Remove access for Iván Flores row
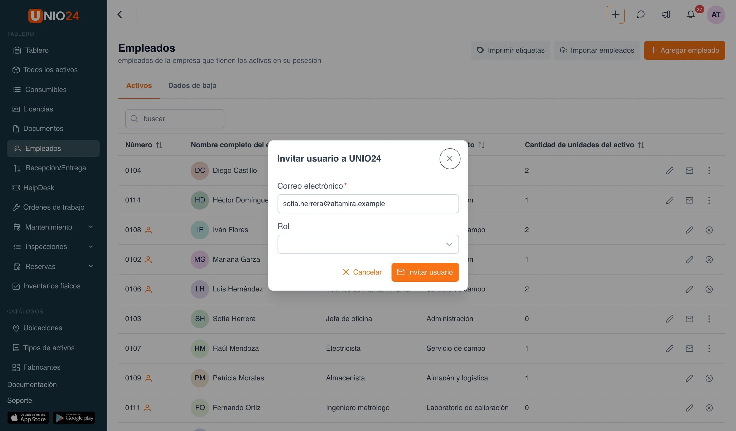 [x=709, y=230]
